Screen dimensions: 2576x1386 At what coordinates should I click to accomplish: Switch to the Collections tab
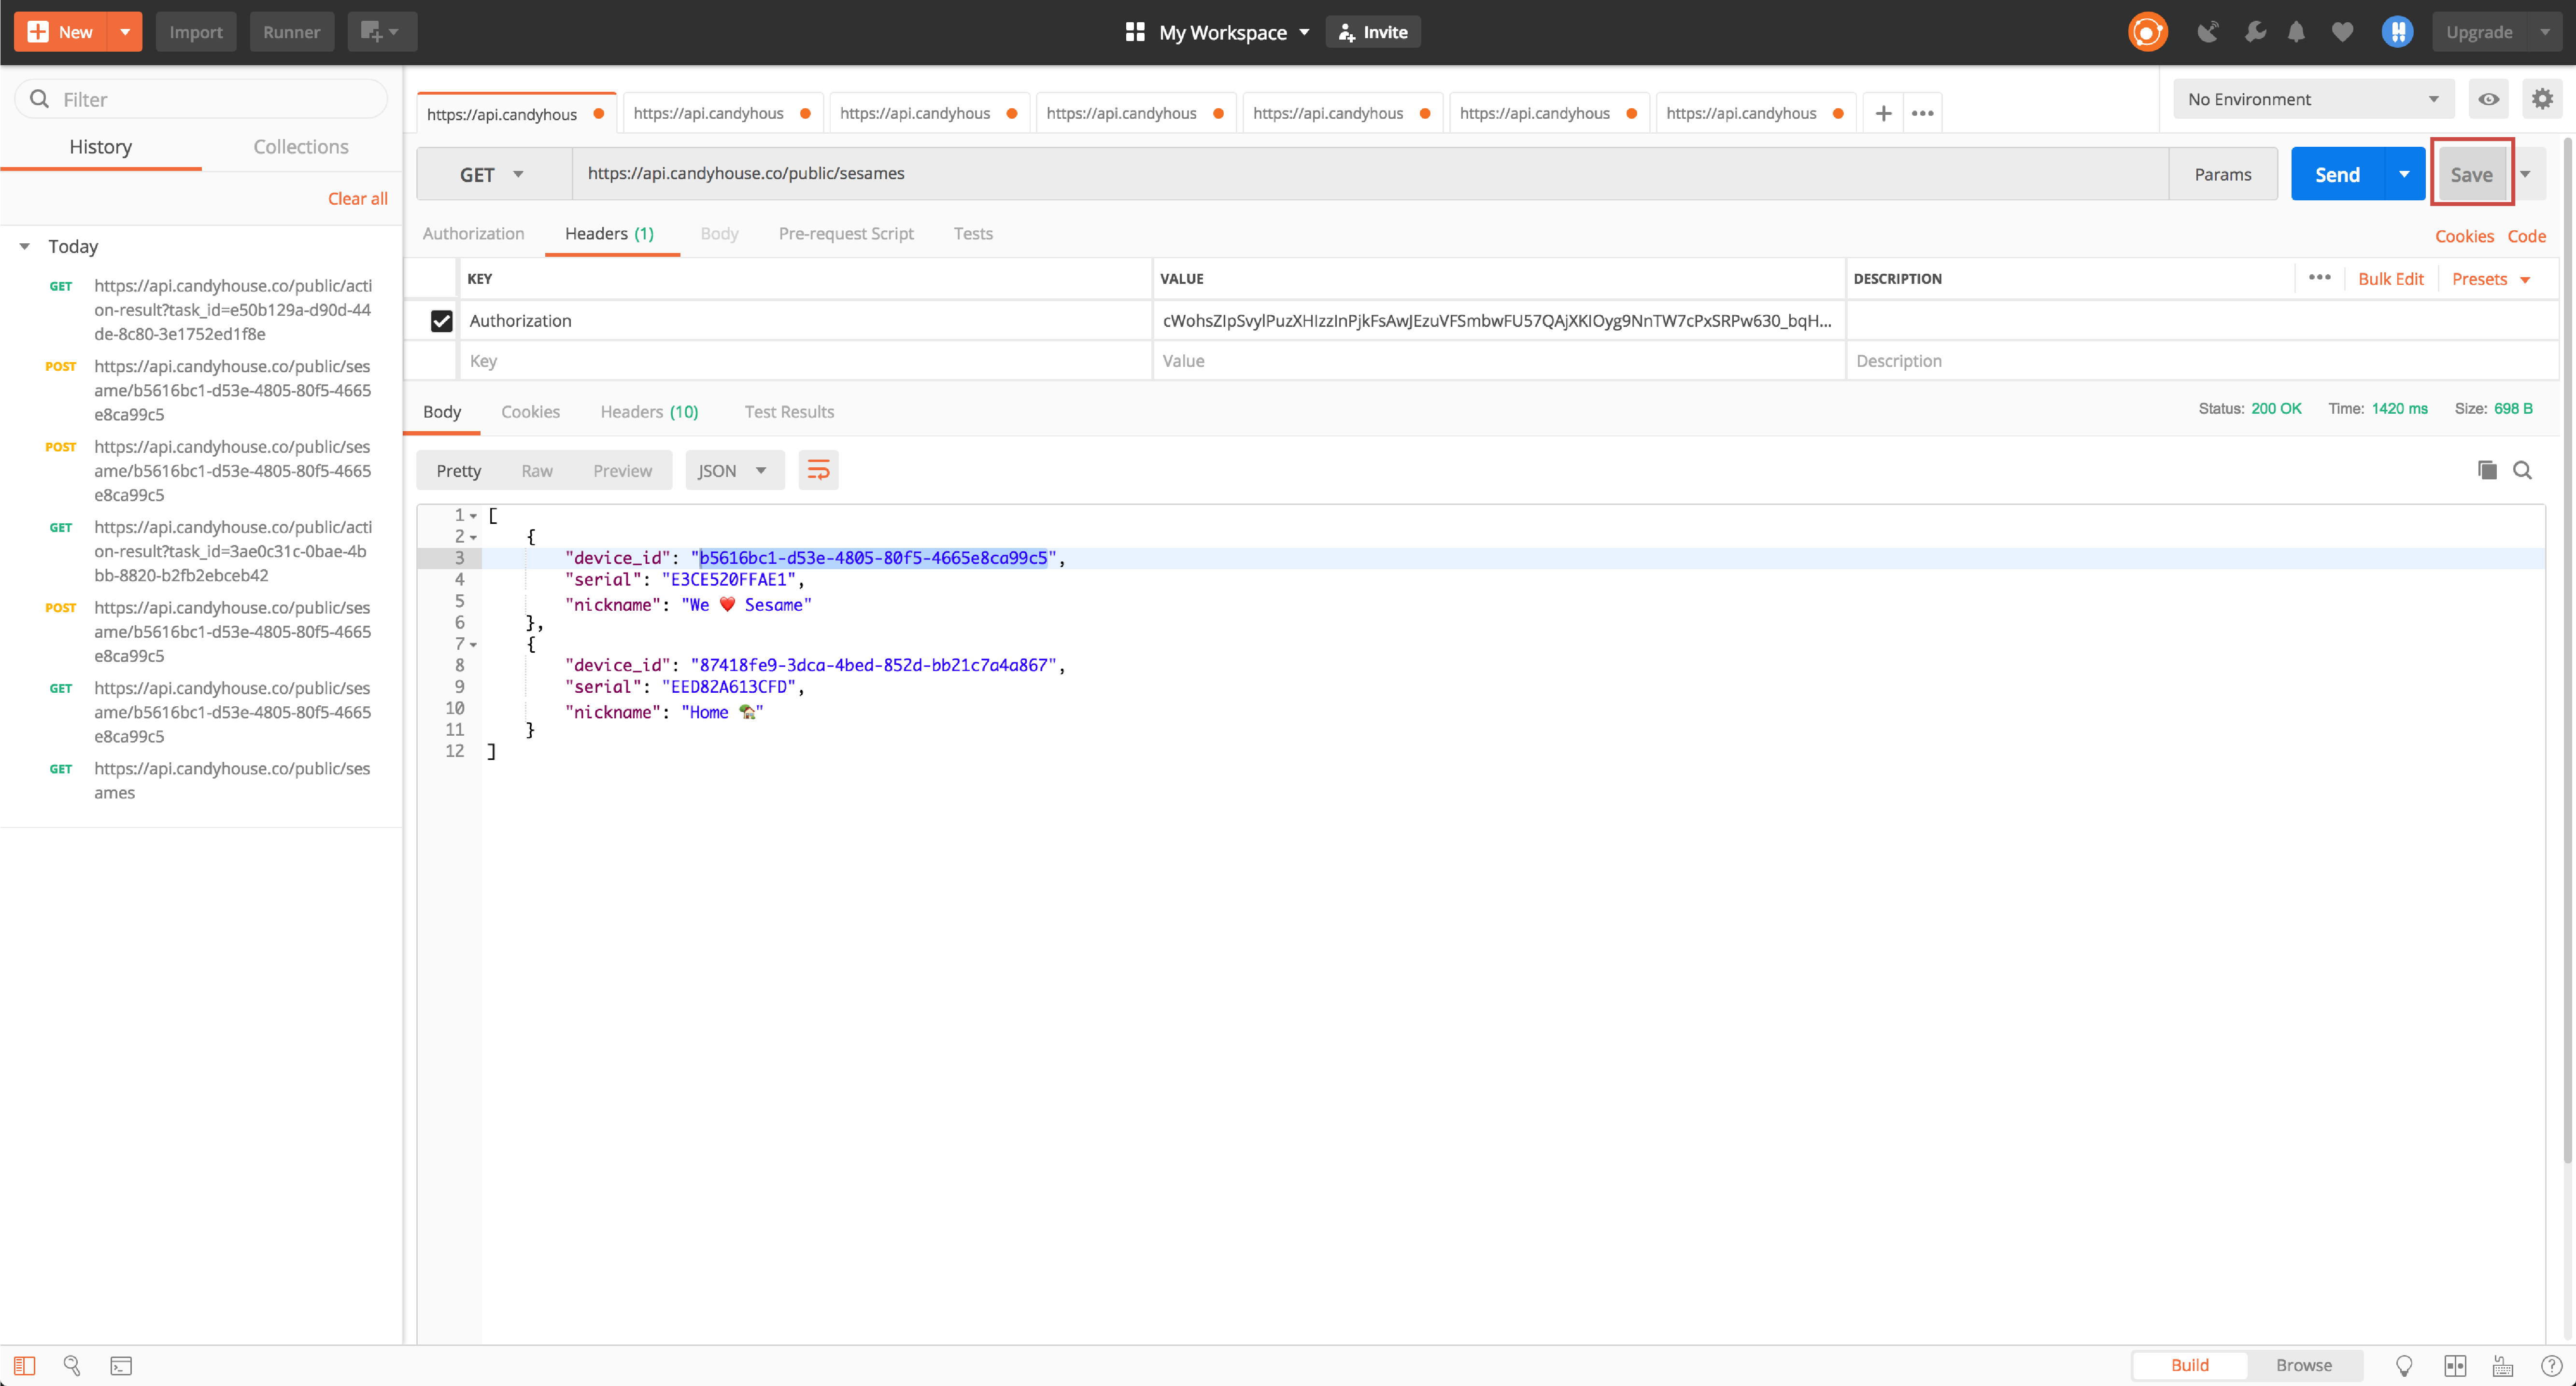[301, 147]
